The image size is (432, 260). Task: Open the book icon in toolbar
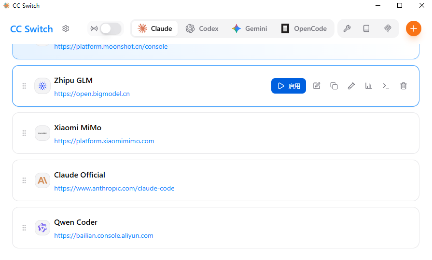[x=366, y=28]
